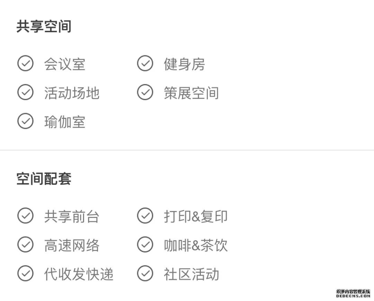Toggle the check circle next to 共享前台
The width and height of the screenshot is (374, 301).
pyautogui.click(x=25, y=216)
